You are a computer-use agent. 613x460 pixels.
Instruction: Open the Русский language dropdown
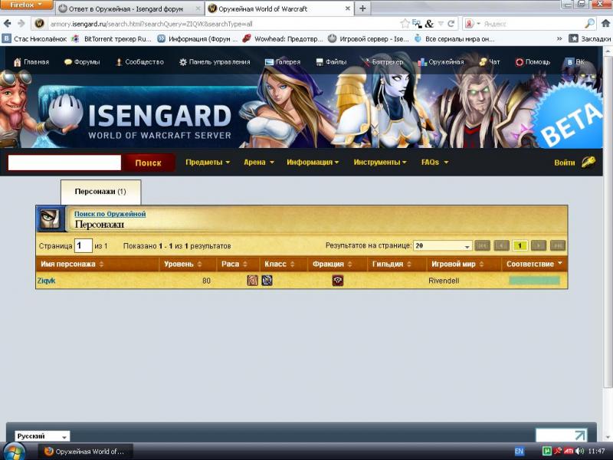tap(42, 436)
